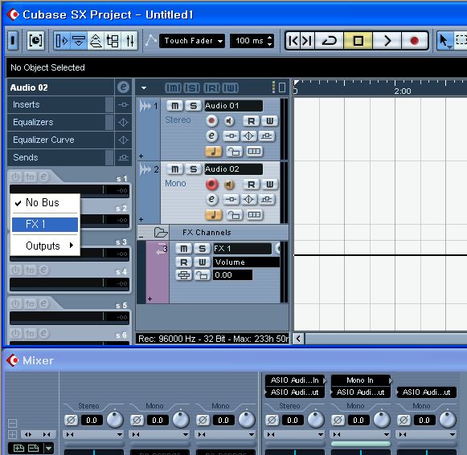
Task: Record-enable the Audio 01 track
Action: (x=211, y=121)
